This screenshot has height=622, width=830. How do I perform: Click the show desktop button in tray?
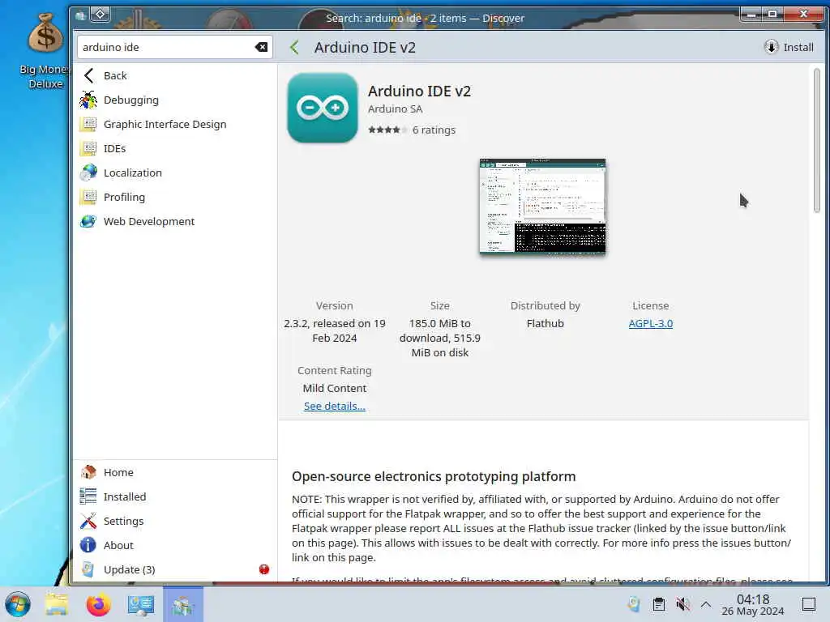(809, 604)
